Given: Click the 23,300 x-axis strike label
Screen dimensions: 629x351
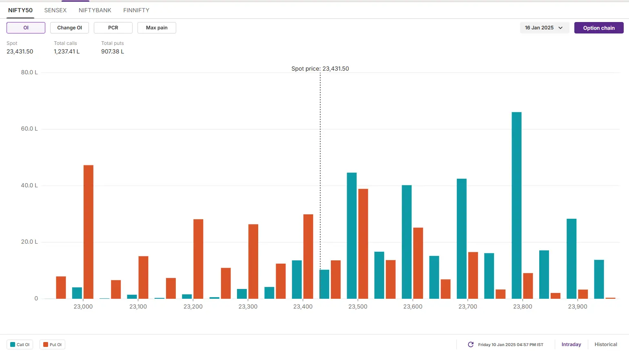Looking at the screenshot, I should (248, 307).
